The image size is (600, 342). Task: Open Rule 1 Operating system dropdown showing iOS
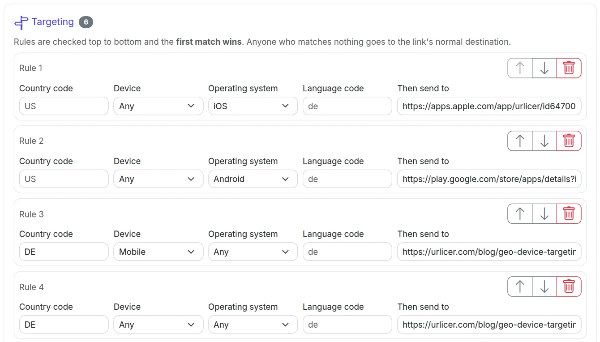pyautogui.click(x=253, y=106)
